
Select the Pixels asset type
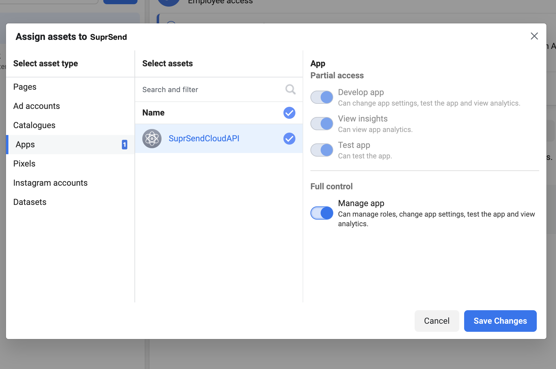[70, 164]
